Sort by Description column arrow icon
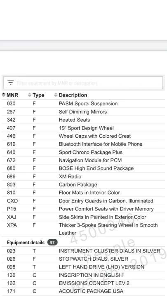Screen dimensions: 167x297 (56, 95)
